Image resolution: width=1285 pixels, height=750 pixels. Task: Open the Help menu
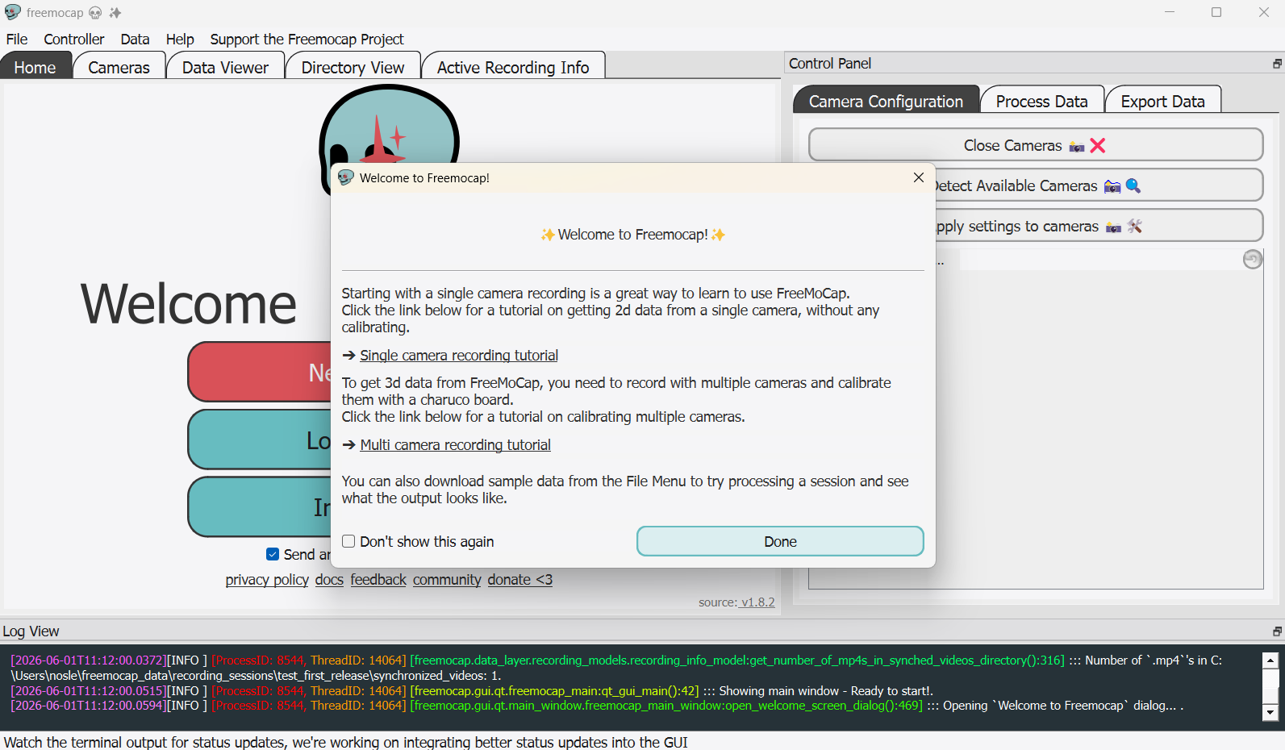(180, 39)
